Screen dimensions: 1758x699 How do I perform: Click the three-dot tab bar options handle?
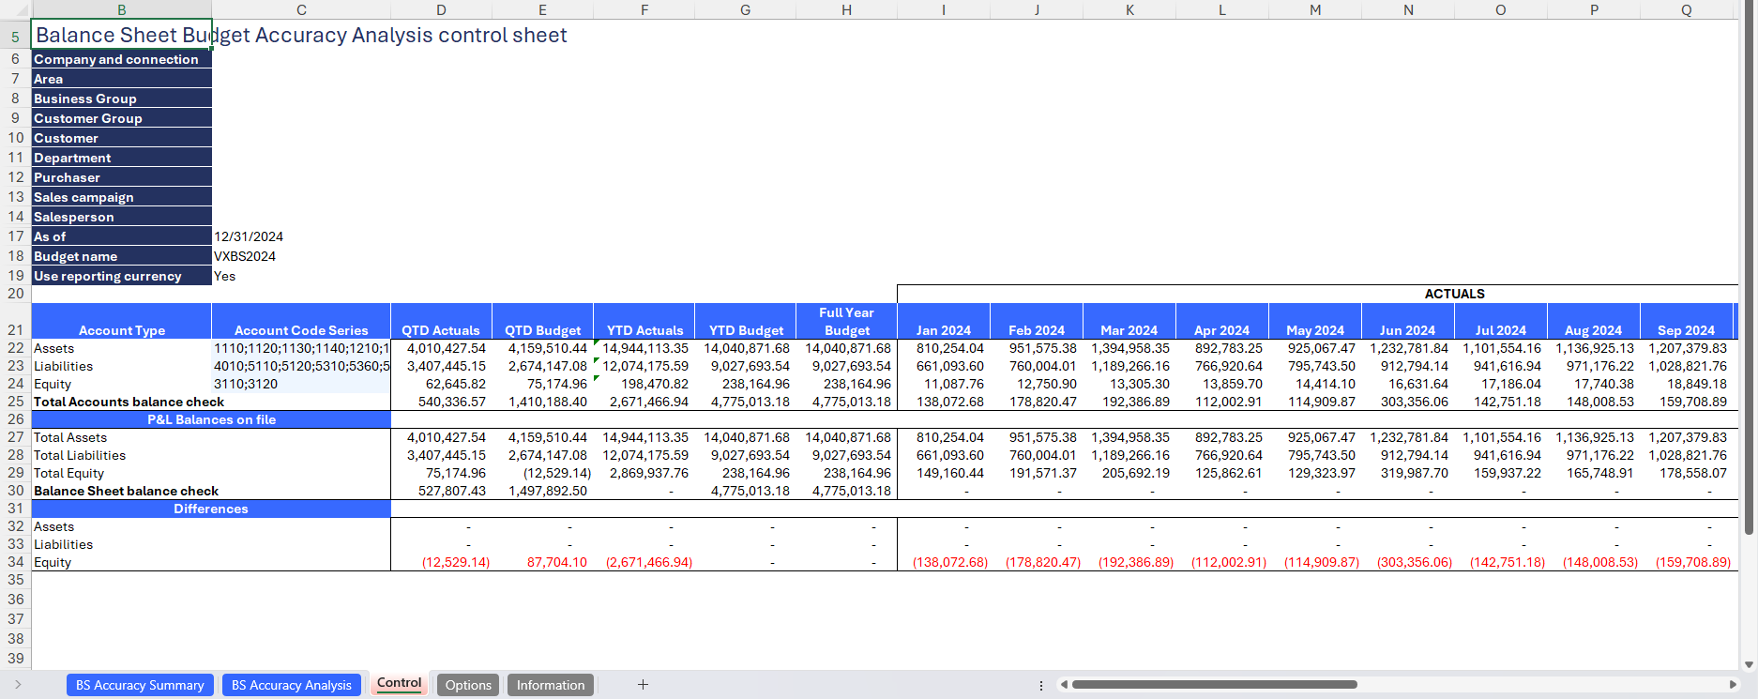coord(1041,686)
